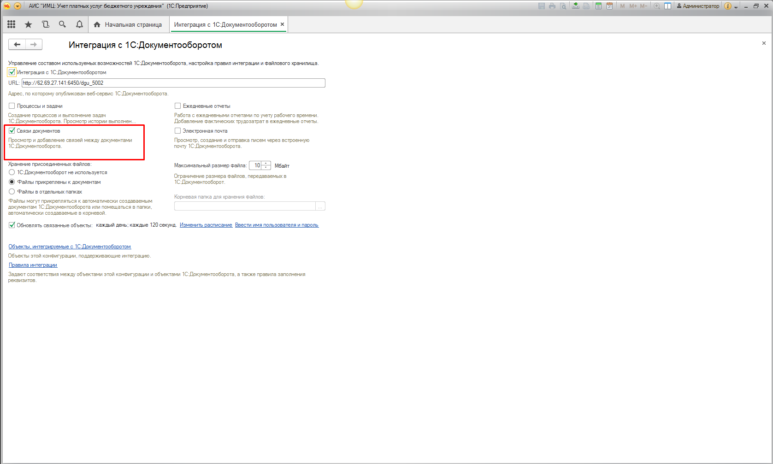The image size is (773, 464).
Task: Increase the max file size spinner
Action: pyautogui.click(x=266, y=164)
